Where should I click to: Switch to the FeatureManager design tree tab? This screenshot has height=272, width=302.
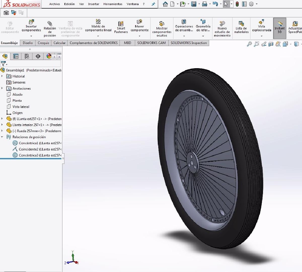pos(5,56)
